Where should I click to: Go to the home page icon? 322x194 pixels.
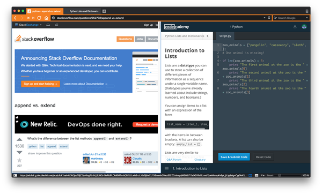click(46, 18)
